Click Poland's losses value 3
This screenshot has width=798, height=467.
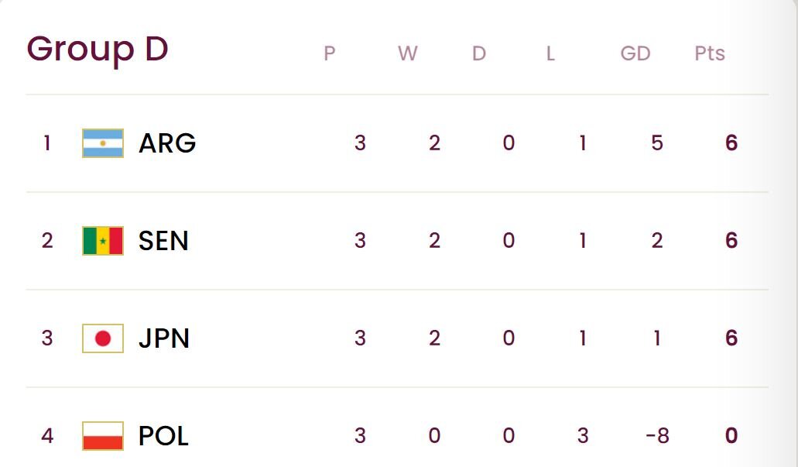[583, 436]
